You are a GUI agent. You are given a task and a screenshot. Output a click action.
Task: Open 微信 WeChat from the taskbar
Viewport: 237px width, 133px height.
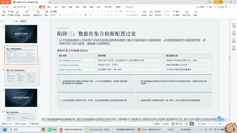coord(52,130)
